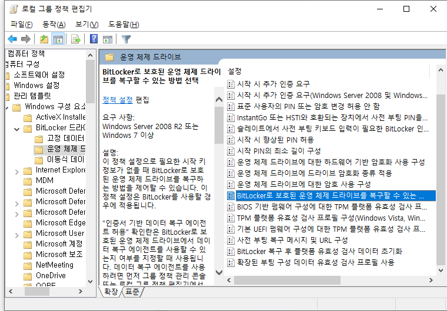Click icon beside BitLocker 복구 후 플랫폼 유효성 검사 데이터 초기화
The width and height of the screenshot is (447, 311).
231,252
